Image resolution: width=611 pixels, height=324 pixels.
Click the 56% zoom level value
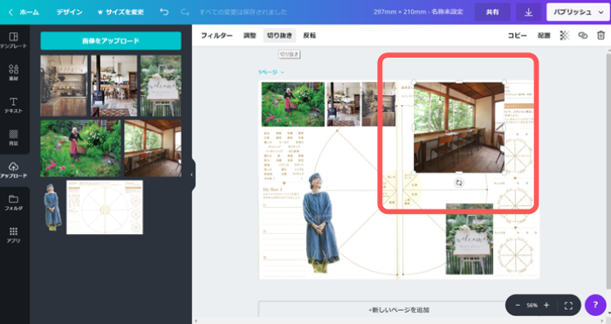click(x=532, y=306)
